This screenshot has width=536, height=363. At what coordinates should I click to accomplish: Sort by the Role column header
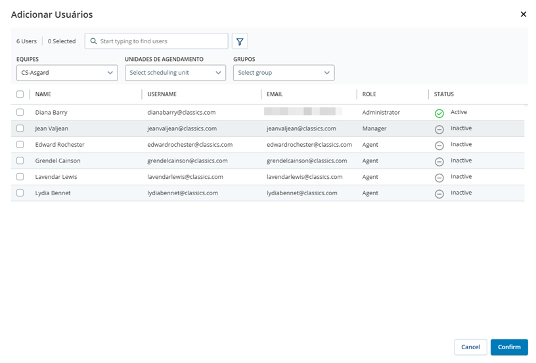tap(369, 94)
